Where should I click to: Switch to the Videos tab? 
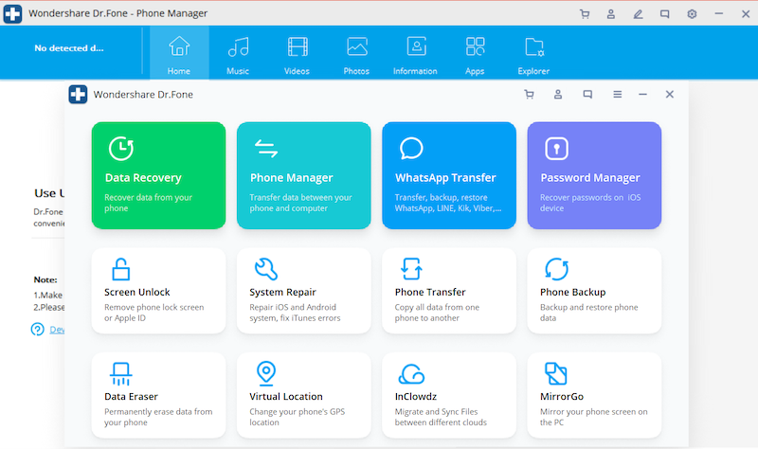(x=298, y=55)
